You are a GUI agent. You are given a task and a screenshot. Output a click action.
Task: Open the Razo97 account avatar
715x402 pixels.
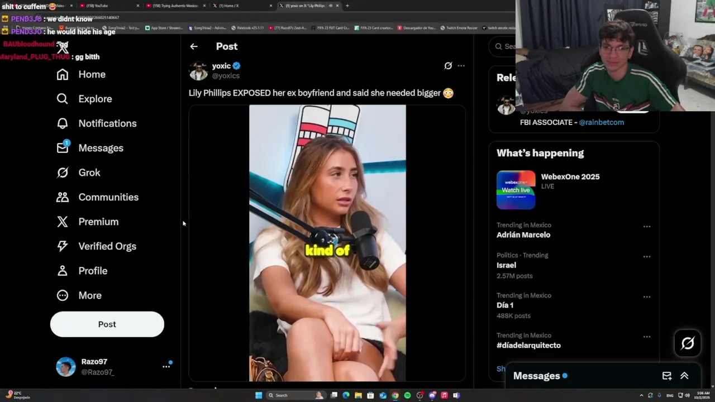[66, 367]
